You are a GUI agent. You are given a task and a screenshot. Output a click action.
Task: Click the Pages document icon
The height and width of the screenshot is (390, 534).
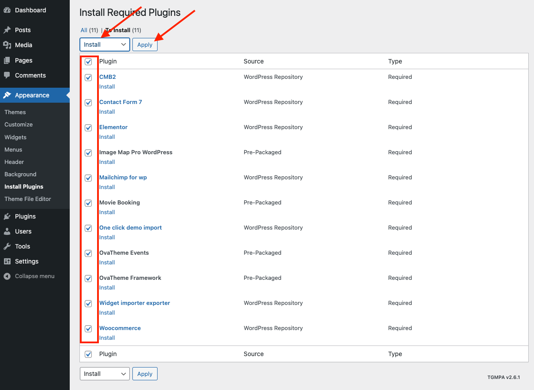point(7,60)
